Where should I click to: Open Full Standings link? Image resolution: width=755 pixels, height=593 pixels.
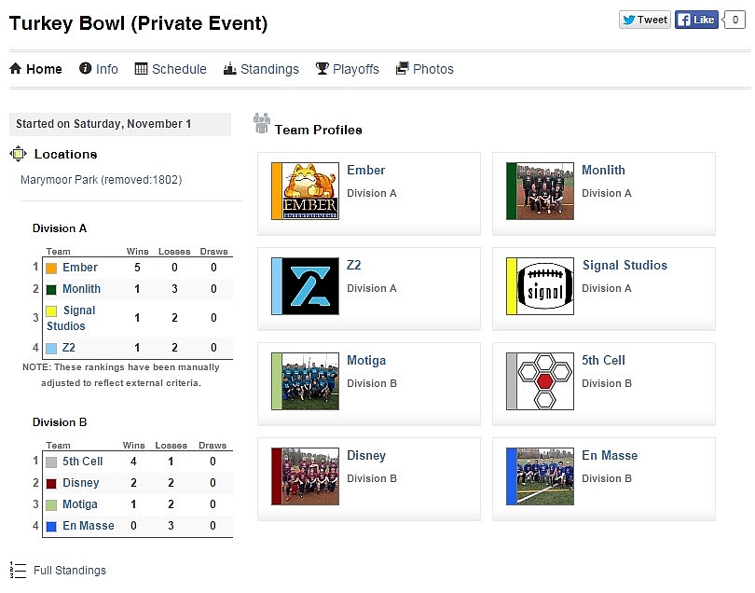(x=70, y=571)
